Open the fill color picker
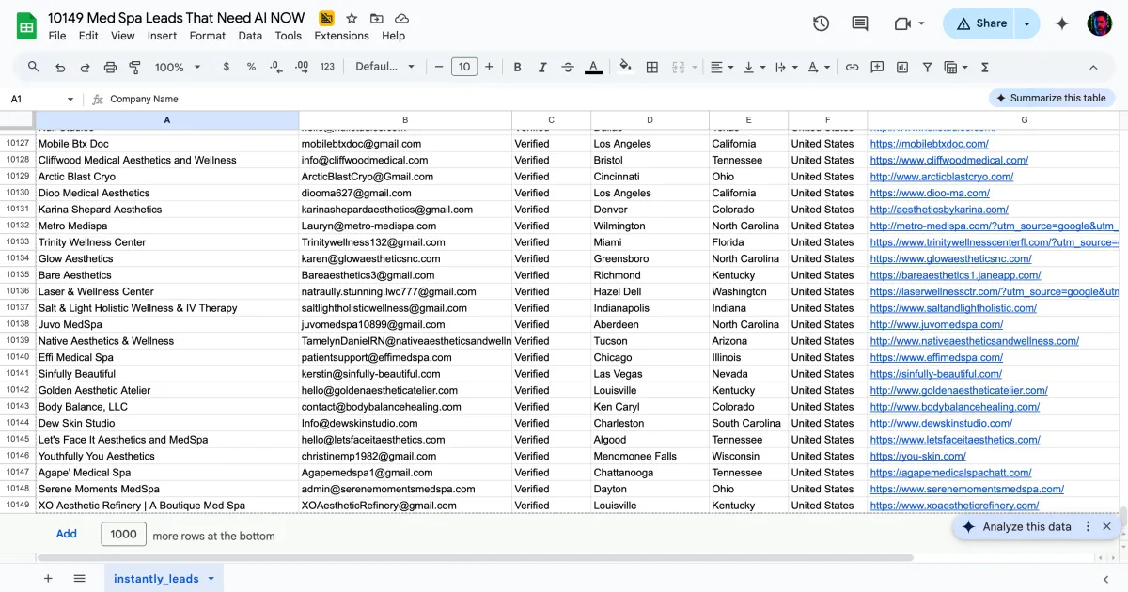Image resolution: width=1128 pixels, height=592 pixels. 626,67
